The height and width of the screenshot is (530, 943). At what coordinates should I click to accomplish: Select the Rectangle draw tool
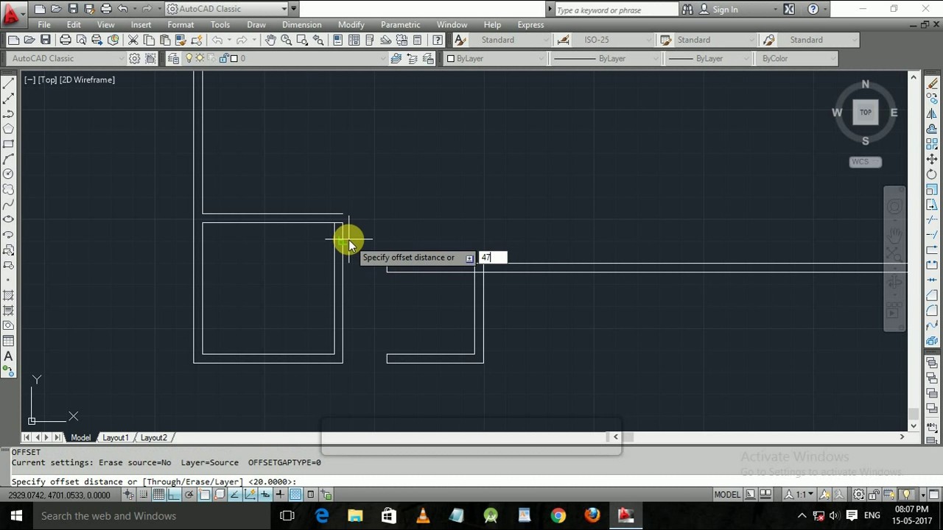click(x=8, y=144)
